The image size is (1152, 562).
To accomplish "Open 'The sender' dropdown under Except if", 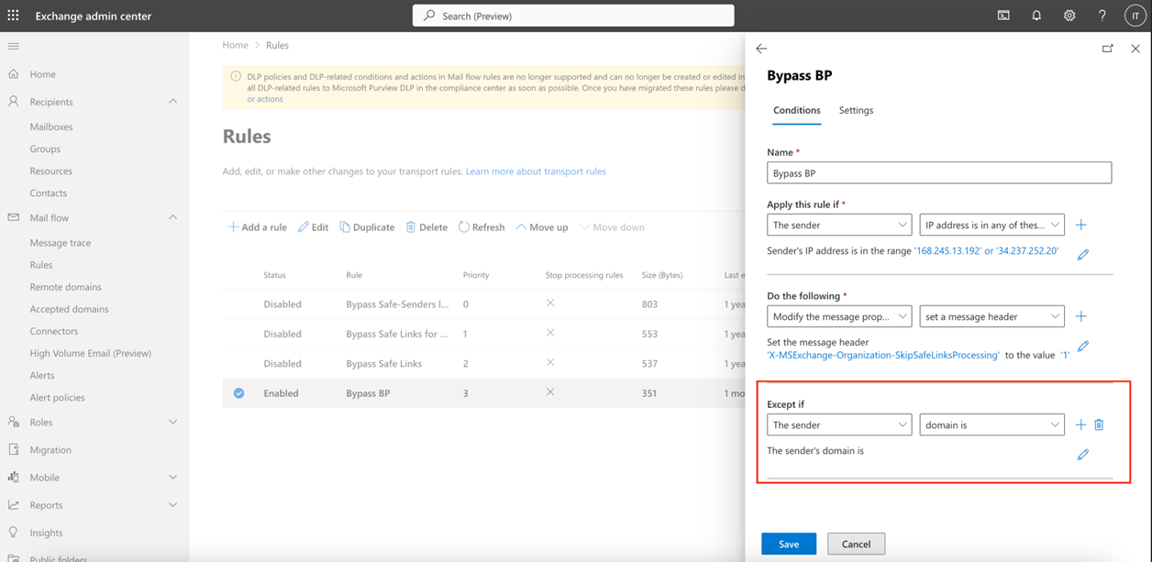I will point(838,424).
